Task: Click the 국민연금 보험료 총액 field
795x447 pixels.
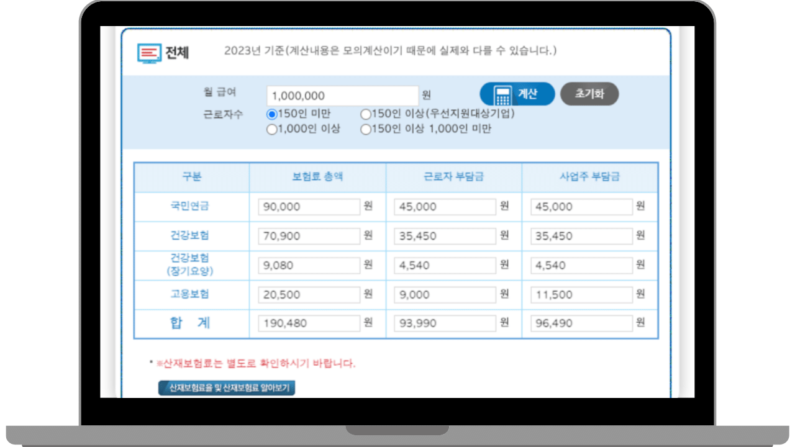Action: pos(309,206)
